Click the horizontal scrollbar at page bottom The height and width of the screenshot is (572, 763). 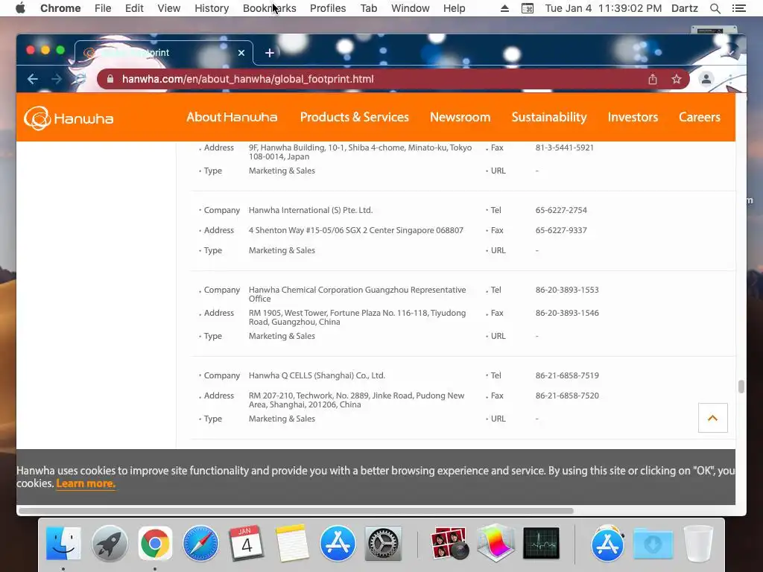pyautogui.click(x=296, y=511)
